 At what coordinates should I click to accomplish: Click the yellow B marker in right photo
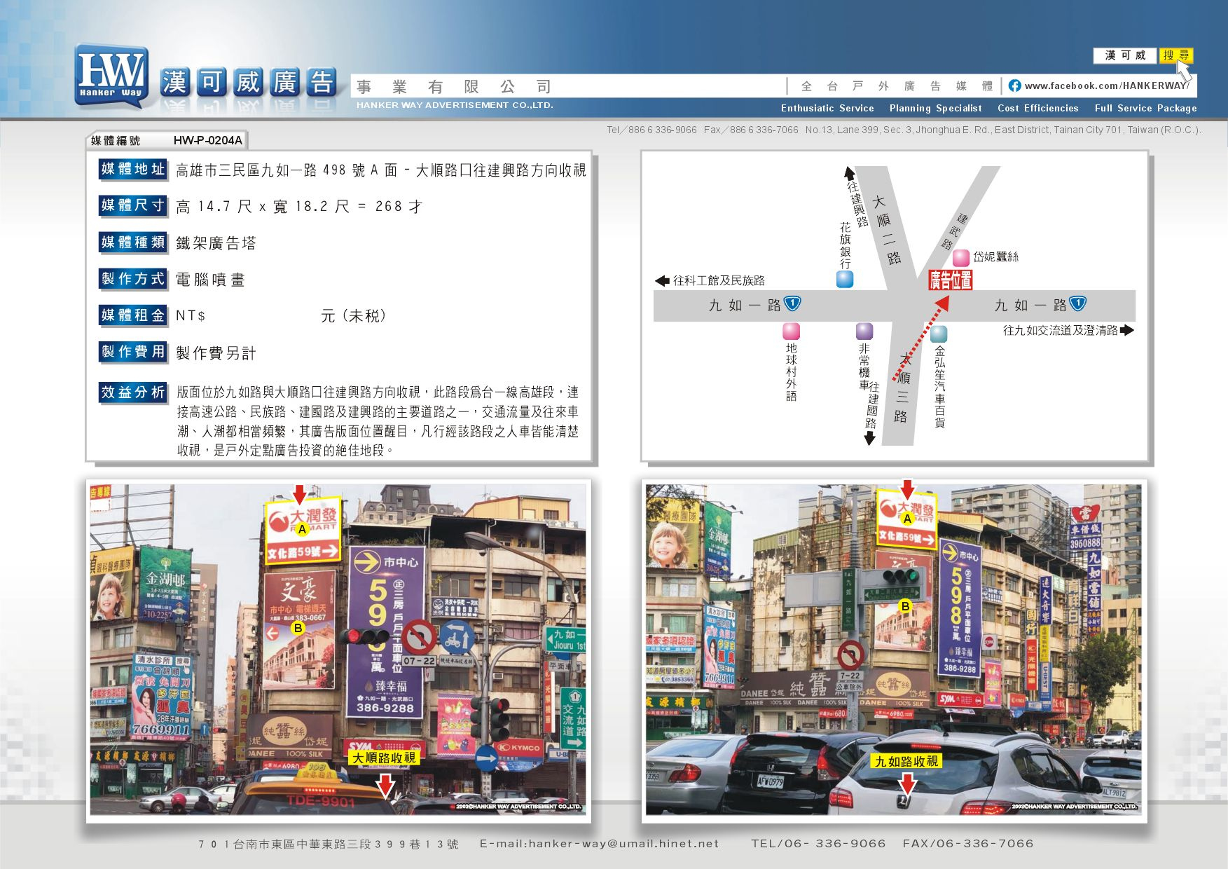[905, 606]
